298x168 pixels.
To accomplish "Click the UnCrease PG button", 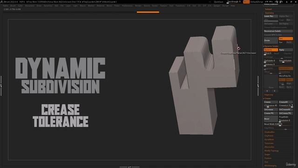I will pyautogui.click(x=285, y=113).
